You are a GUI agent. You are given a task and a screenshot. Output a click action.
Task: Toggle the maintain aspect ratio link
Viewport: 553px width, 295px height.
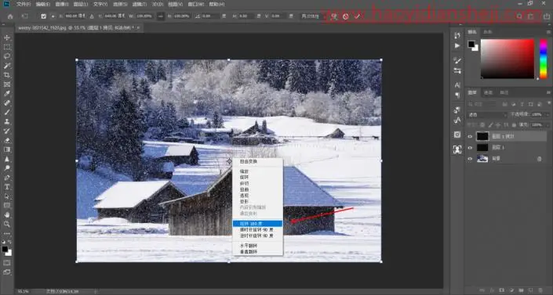click(161, 16)
